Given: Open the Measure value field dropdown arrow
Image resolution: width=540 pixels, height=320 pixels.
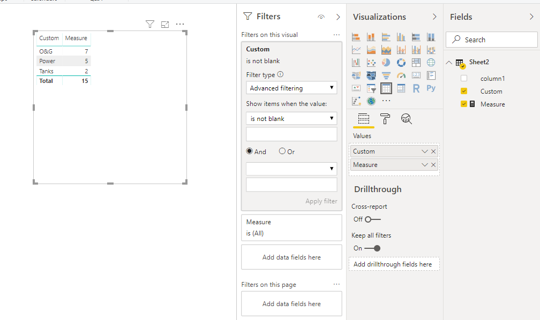Looking at the screenshot, I should pos(425,165).
